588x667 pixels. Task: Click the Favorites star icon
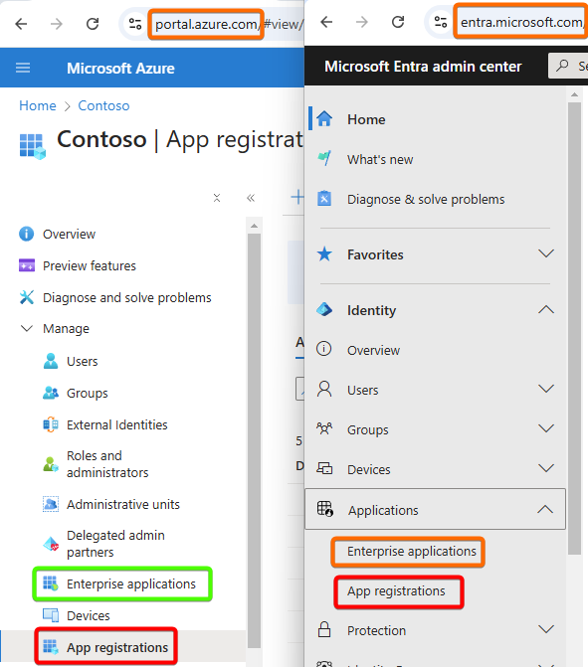324,254
